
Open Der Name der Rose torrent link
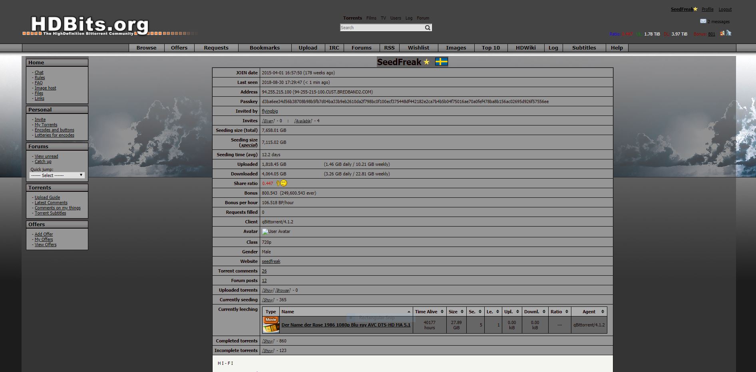point(346,325)
